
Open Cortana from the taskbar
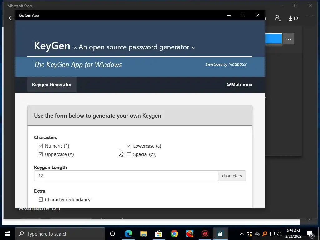[112, 234]
